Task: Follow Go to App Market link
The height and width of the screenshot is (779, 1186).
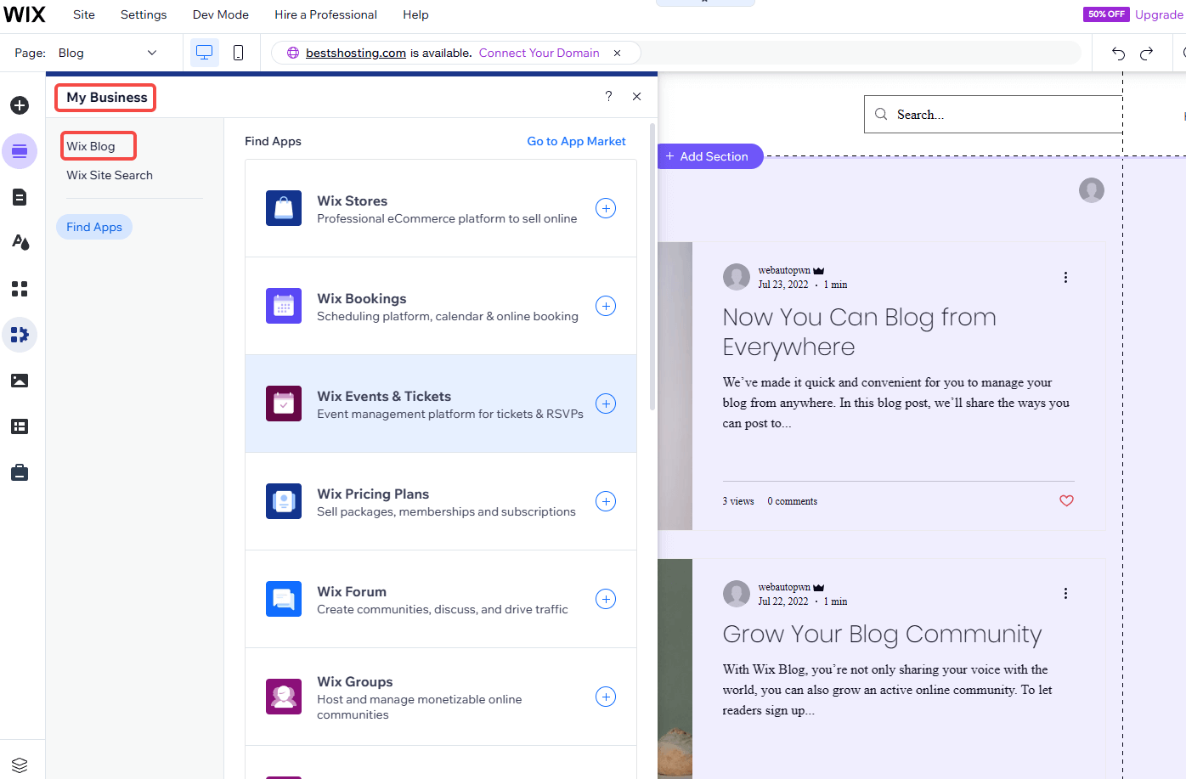Action: 576,141
